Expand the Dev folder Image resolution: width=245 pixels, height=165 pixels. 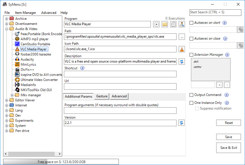7,116
